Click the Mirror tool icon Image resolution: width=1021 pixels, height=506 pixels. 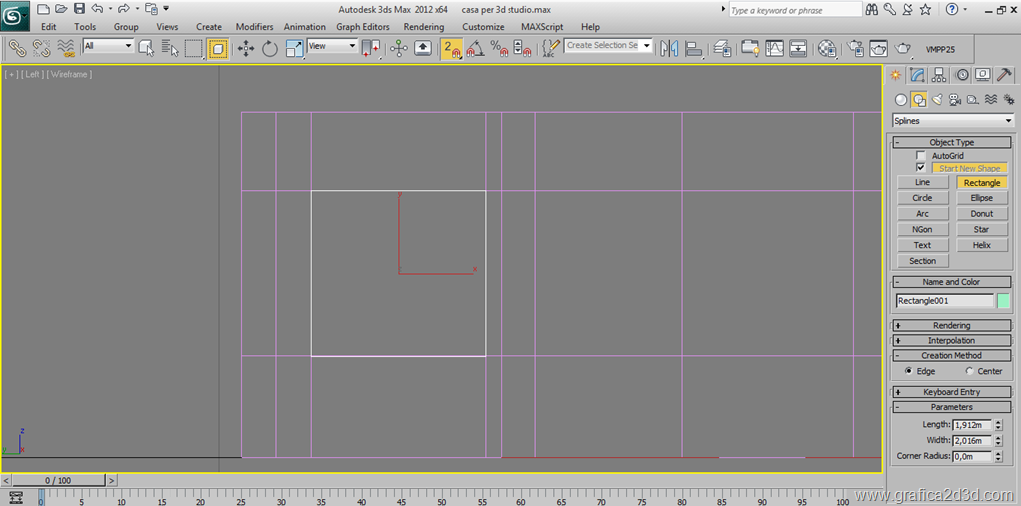tap(669, 48)
